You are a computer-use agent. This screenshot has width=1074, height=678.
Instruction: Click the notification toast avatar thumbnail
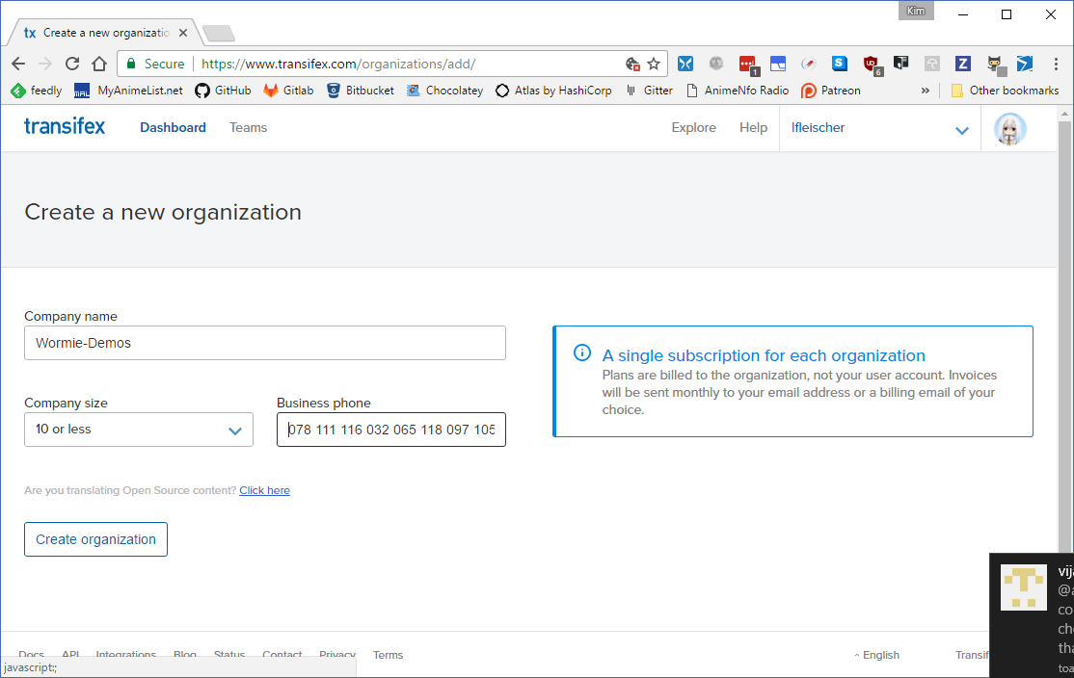pos(1023,587)
